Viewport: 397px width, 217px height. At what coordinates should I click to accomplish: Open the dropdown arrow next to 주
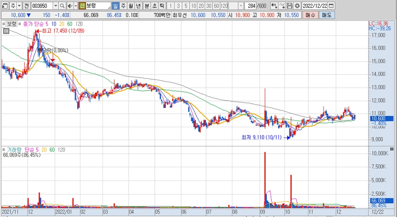[19, 6]
